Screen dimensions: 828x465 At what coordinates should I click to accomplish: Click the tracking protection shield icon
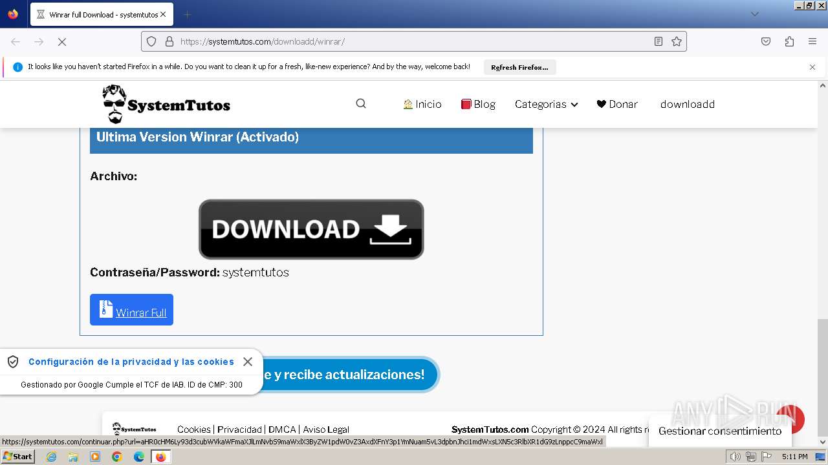coord(151,41)
